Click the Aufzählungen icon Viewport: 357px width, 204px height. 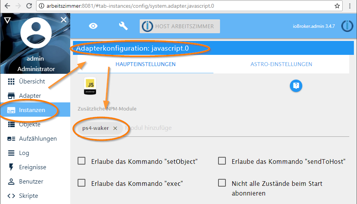(x=11, y=138)
